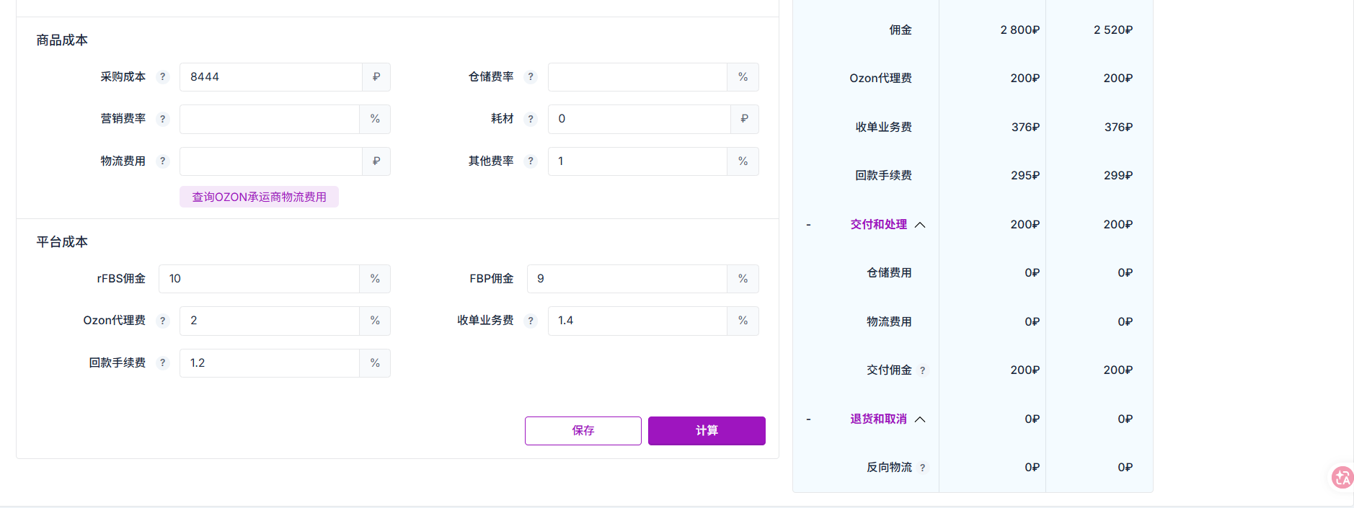The width and height of the screenshot is (1354, 508).
Task: Open the floating translate icon
Action: click(x=1342, y=477)
